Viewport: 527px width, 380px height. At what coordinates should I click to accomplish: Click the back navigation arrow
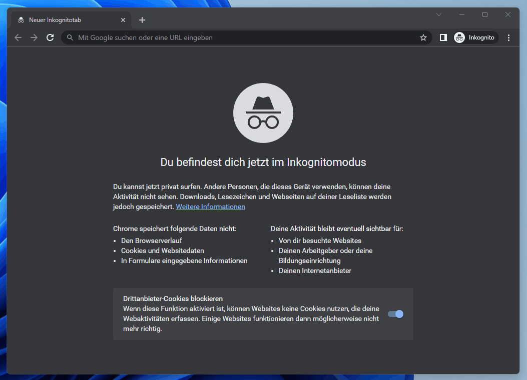tap(18, 37)
